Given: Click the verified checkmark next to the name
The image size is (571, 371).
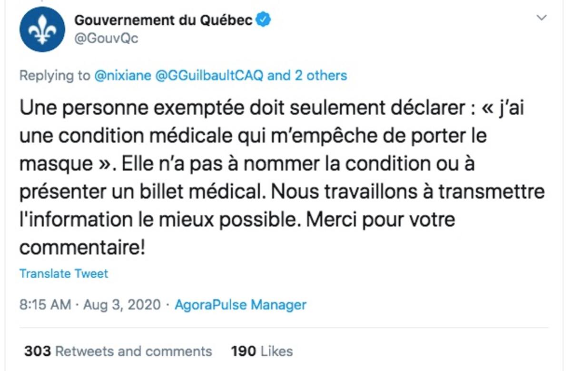Looking at the screenshot, I should pos(263,20).
